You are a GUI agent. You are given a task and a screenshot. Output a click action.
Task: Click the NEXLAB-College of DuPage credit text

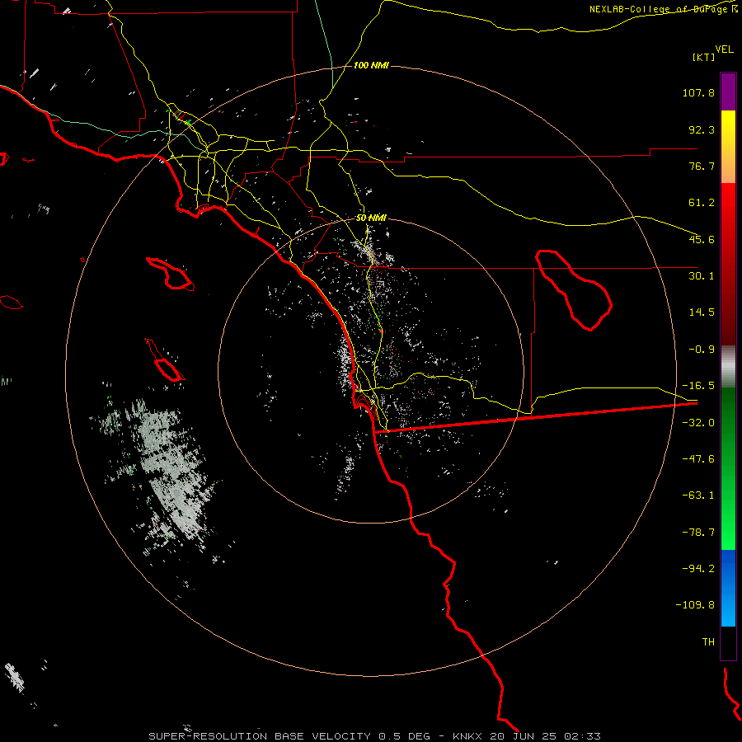tap(664, 9)
